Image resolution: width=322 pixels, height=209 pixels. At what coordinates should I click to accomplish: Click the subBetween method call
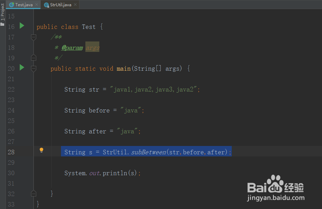point(148,152)
